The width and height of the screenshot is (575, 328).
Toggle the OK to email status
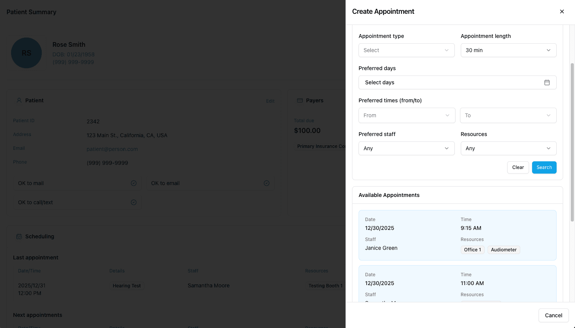[266, 183]
